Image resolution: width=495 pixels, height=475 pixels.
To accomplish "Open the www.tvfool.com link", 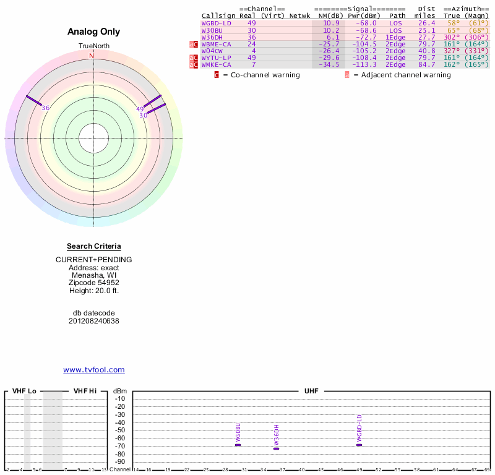I will (94, 370).
